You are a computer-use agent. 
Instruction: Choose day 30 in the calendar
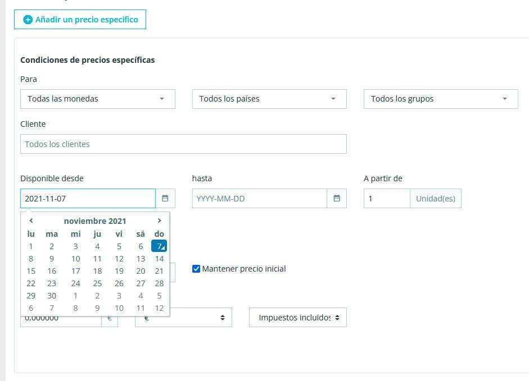pos(52,296)
